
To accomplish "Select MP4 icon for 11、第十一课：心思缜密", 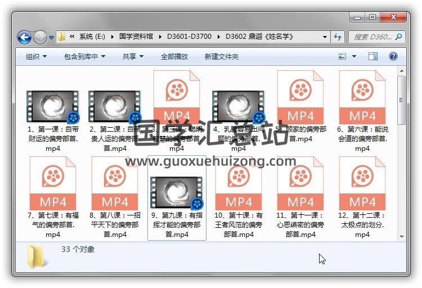I will tap(300, 183).
